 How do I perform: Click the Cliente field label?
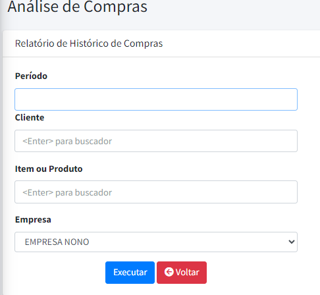30,117
